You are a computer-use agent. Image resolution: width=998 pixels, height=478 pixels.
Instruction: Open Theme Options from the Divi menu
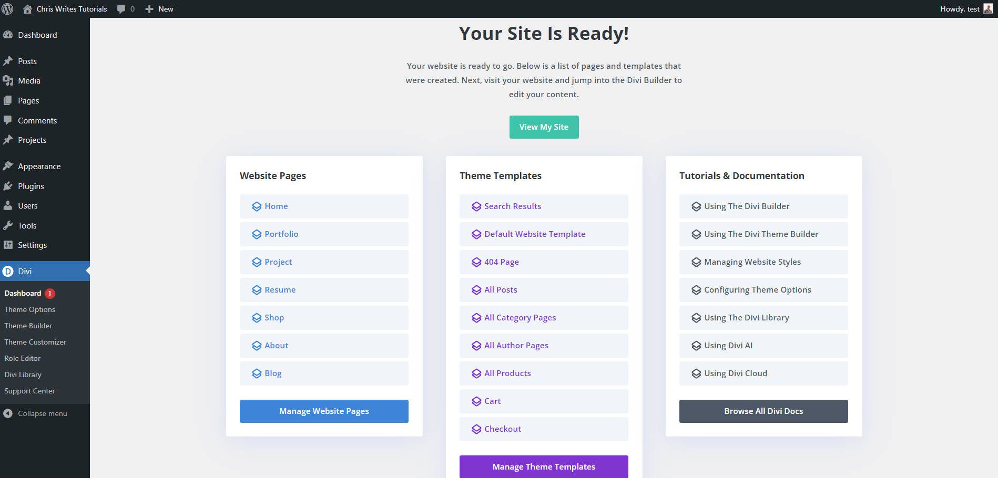[29, 309]
